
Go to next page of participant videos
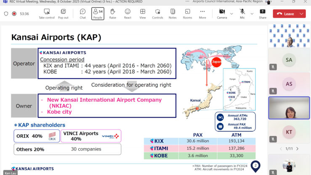tap(297, 148)
